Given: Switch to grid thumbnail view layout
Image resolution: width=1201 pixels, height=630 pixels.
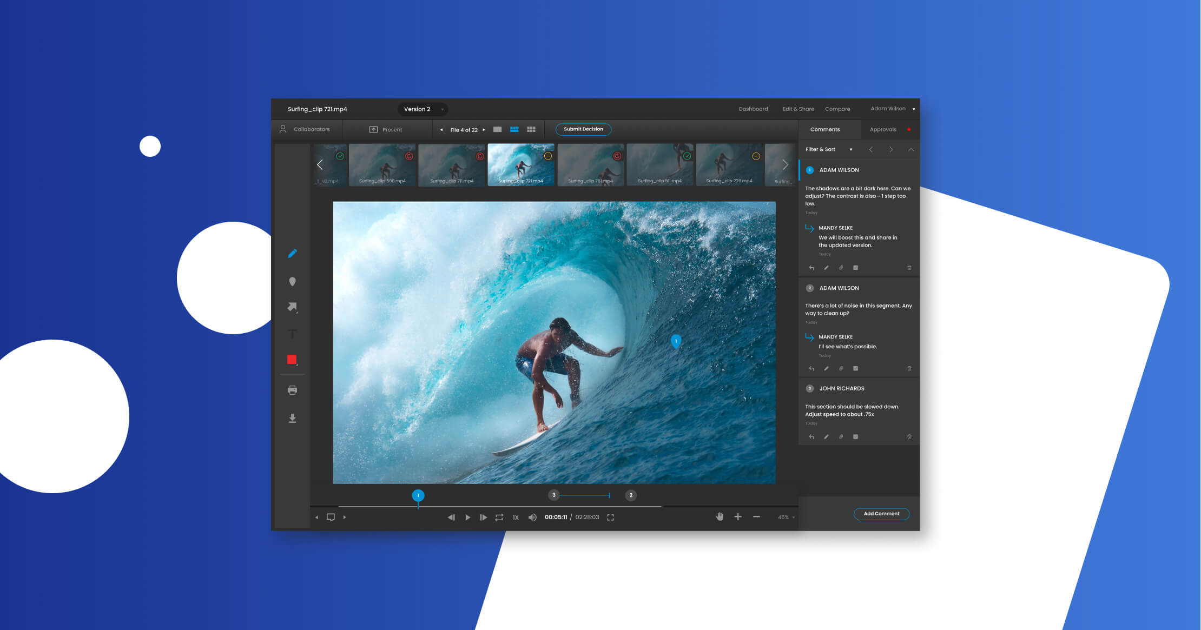Looking at the screenshot, I should point(531,129).
